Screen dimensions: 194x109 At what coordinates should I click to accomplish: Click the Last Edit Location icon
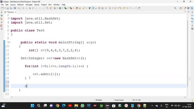[x=121, y=8]
